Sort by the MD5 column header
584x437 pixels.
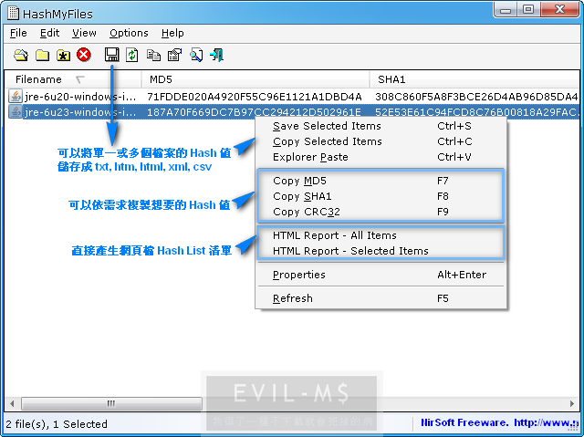coord(255,79)
